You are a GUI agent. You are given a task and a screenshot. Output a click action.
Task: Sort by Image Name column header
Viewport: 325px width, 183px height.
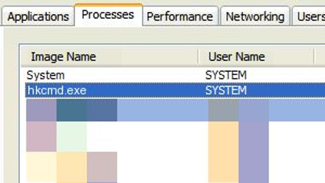click(63, 57)
